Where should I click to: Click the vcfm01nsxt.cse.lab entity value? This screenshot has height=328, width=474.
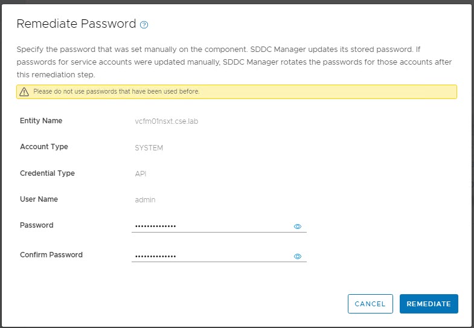(167, 121)
